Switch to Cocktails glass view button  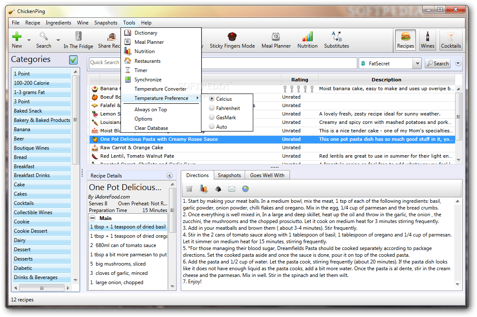click(451, 40)
